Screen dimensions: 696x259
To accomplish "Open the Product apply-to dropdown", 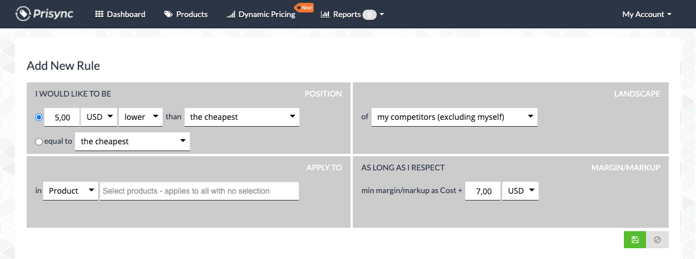I will 70,191.
